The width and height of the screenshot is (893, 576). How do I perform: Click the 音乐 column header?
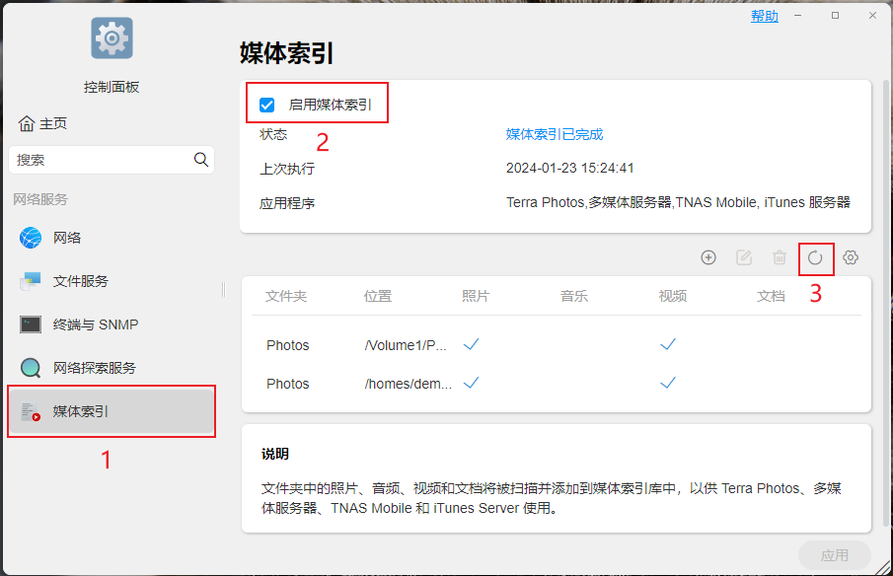[574, 296]
